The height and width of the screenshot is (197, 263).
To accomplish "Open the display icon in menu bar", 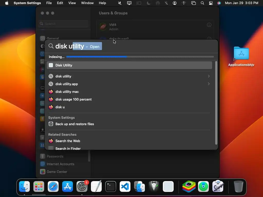I will pos(129,3).
